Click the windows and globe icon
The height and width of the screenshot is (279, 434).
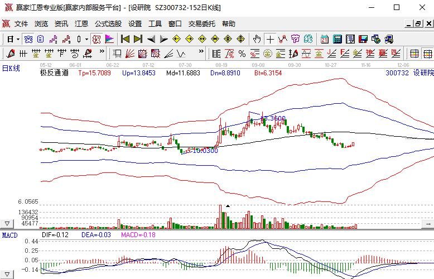pyautogui.click(x=376, y=39)
